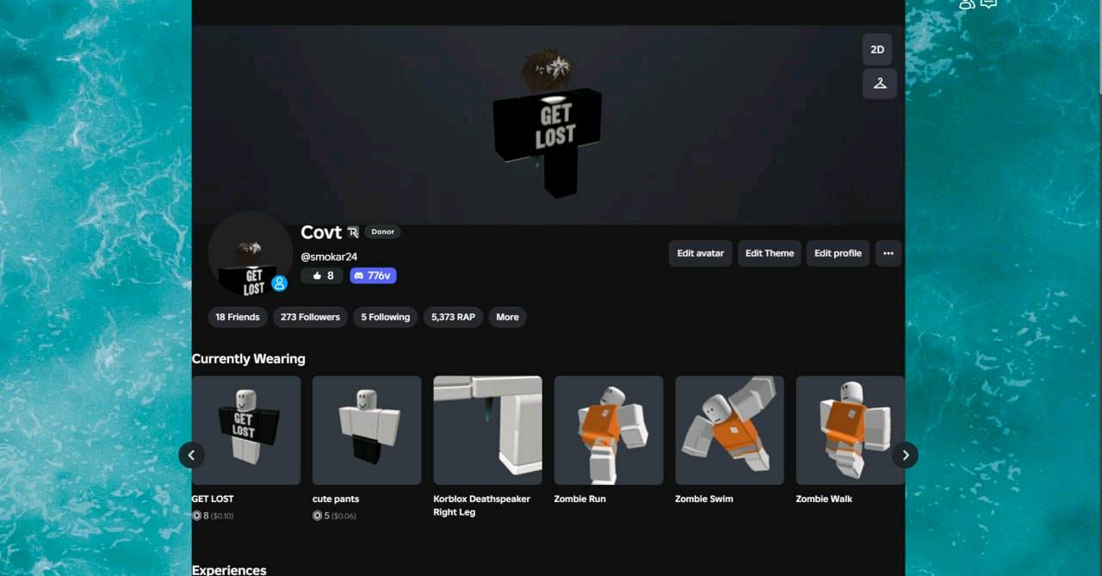Click the GET LOST item name link
This screenshot has width=1102, height=576.
click(x=213, y=499)
